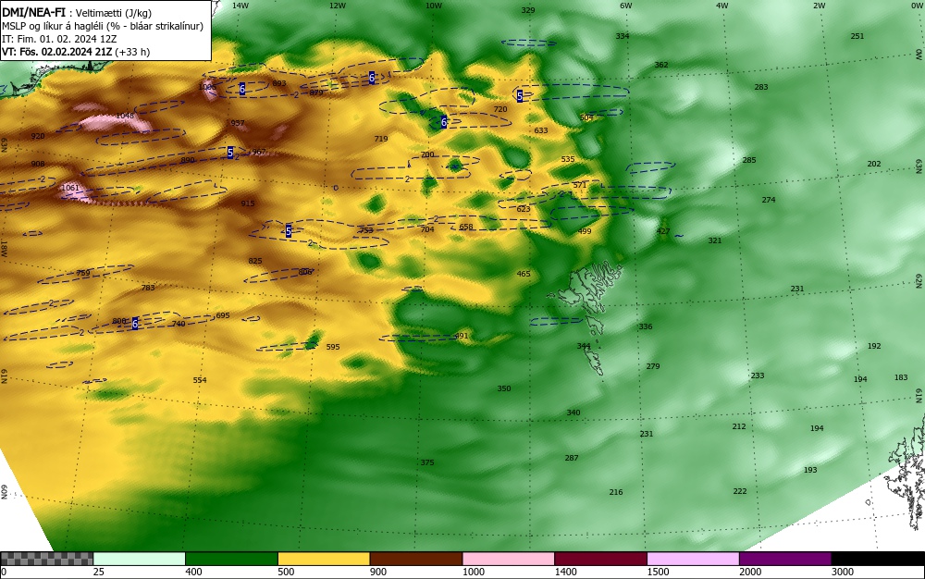Click the pink 1000–1400 legend swatch
This screenshot has width=925, height=579.
point(509,559)
